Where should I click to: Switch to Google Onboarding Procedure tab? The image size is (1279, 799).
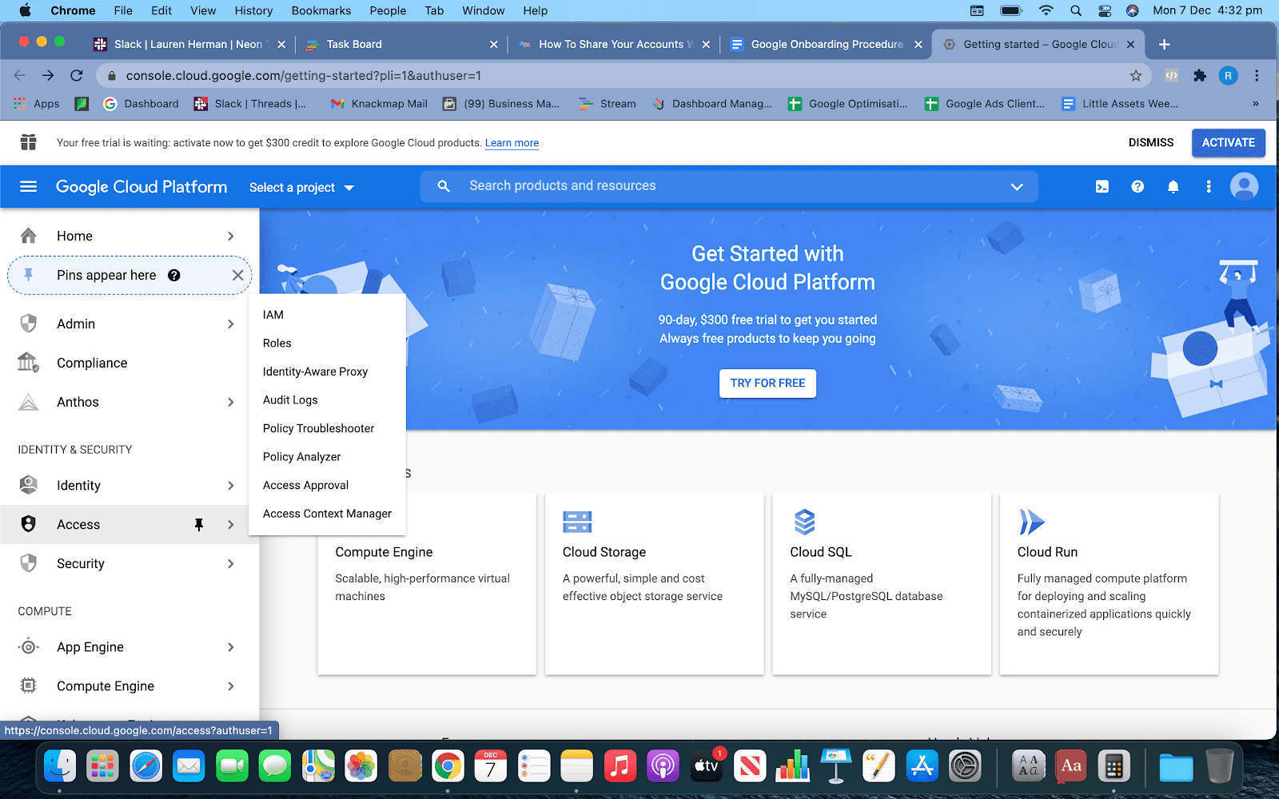(826, 44)
